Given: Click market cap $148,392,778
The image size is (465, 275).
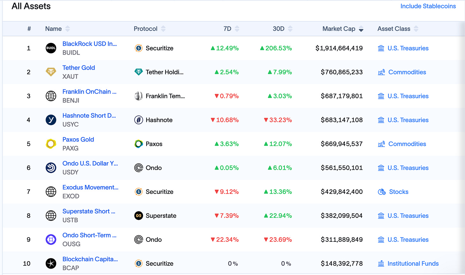Looking at the screenshot, I should click(x=342, y=264).
